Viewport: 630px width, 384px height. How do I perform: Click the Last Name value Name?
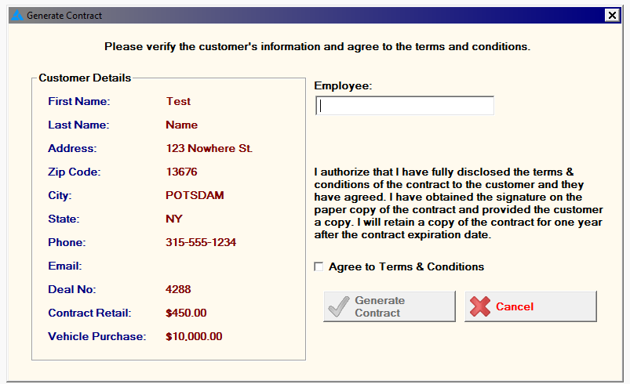point(181,125)
